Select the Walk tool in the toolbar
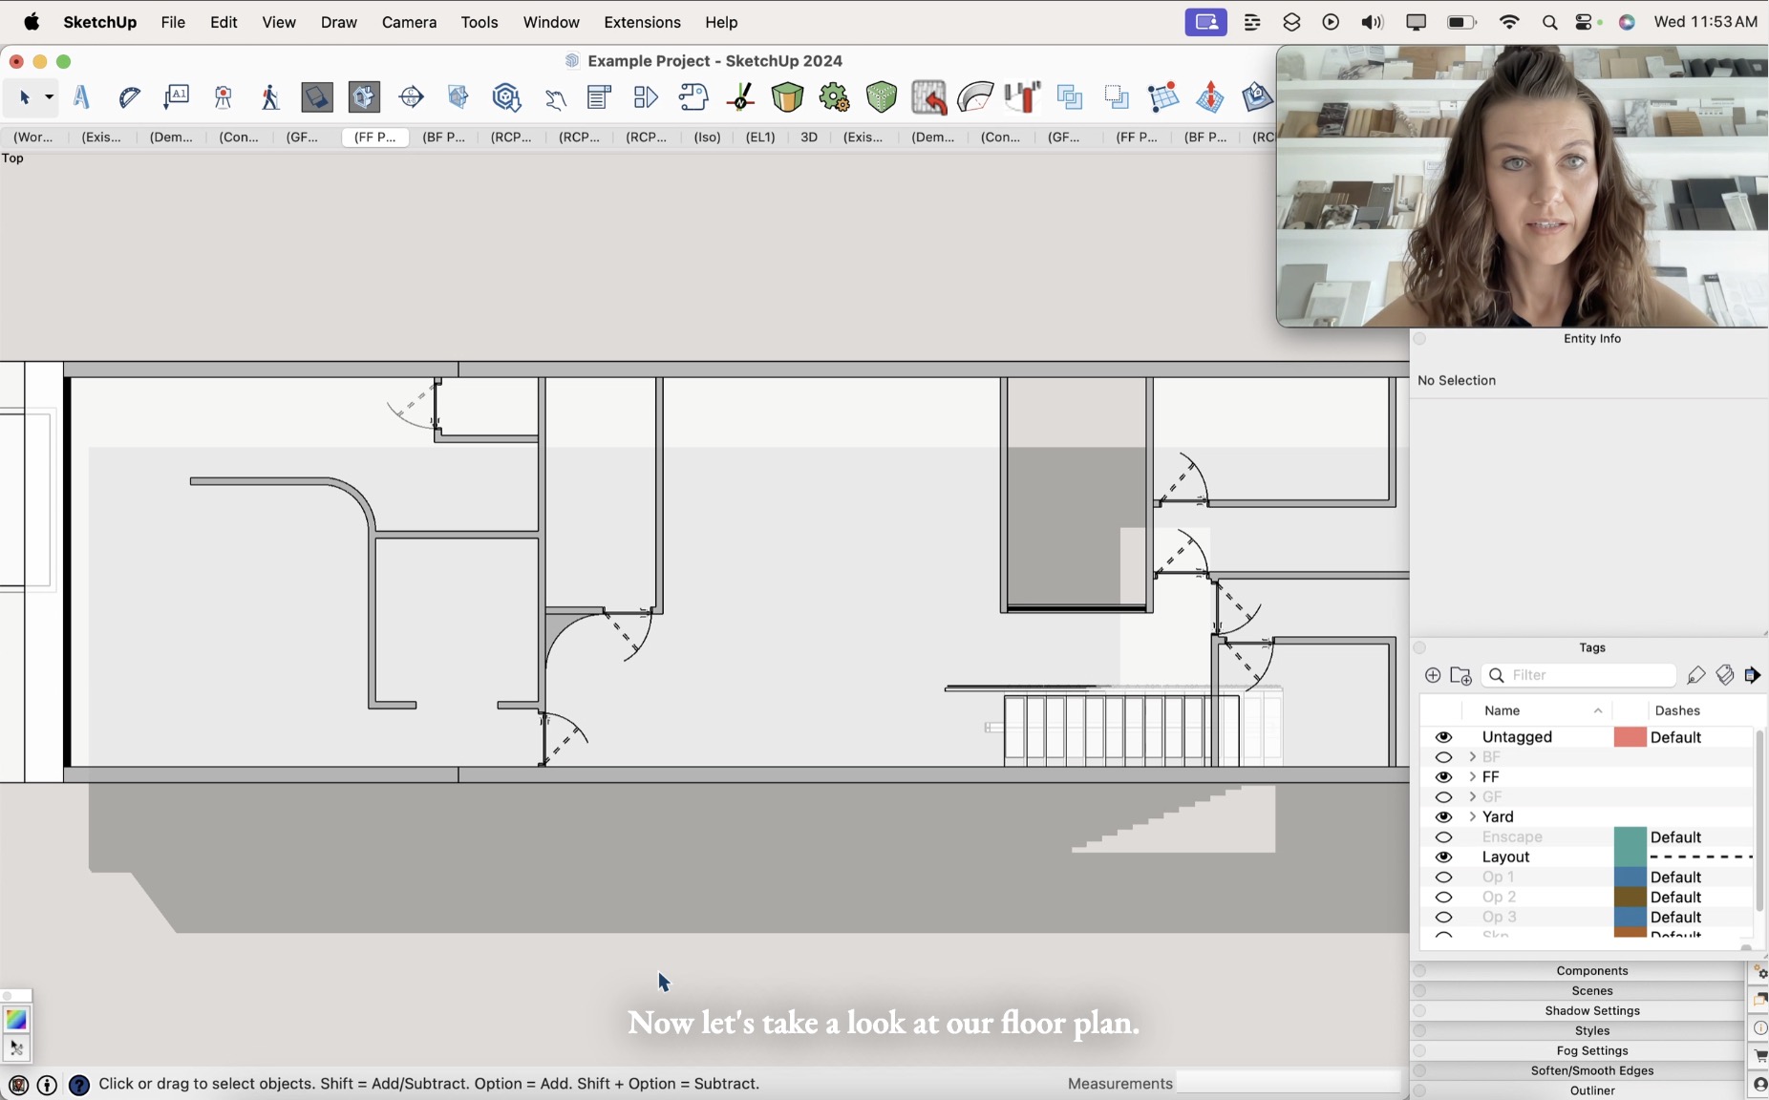The width and height of the screenshot is (1769, 1100). 269,96
